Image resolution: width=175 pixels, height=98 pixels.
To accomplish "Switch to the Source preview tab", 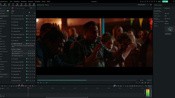I will pos(47,5).
